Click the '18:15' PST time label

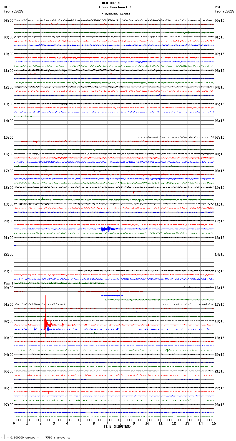(x=220, y=321)
